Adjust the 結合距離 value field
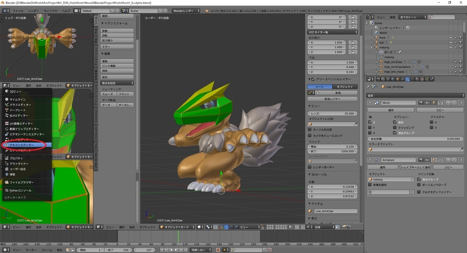The height and width of the screenshot is (253, 467). [x=416, y=138]
